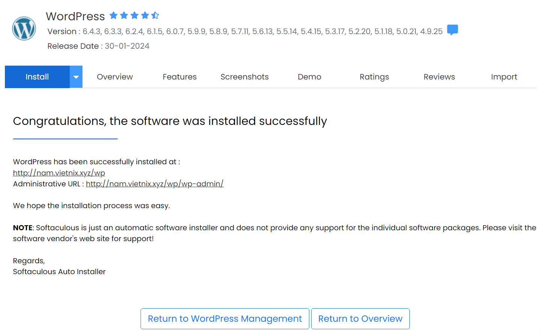Viewport: 541px width, 333px height.
Task: Switch to the Import tab
Action: coord(504,77)
